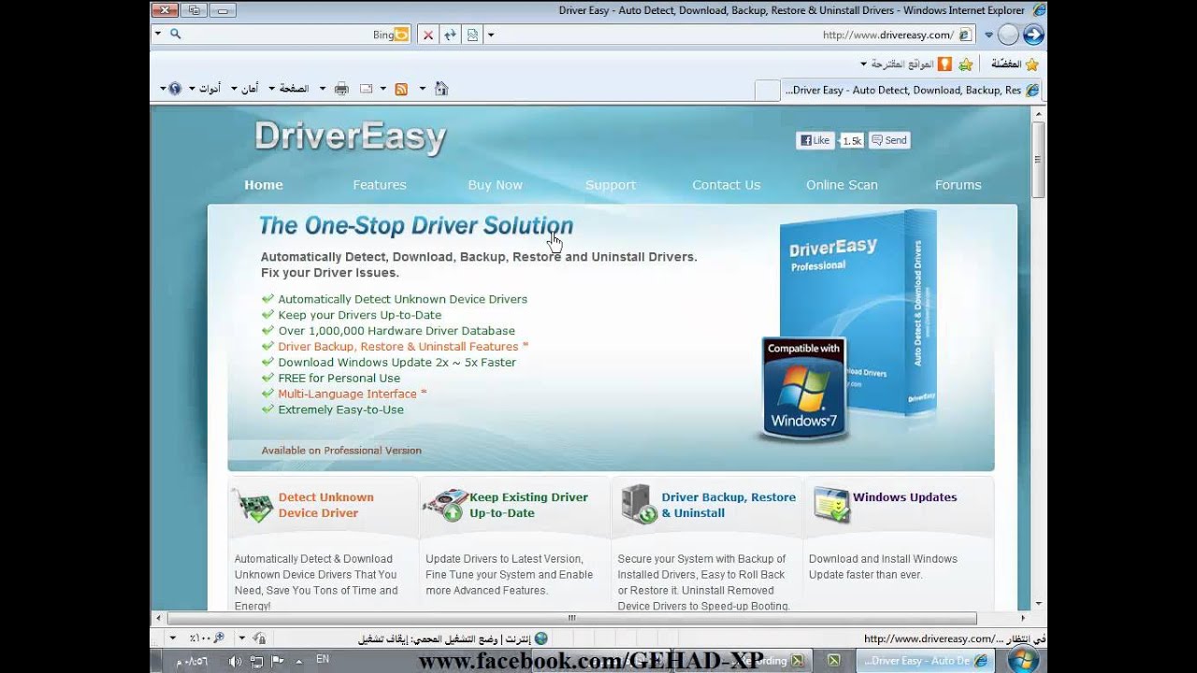The image size is (1197, 673).
Task: Open the Driver Easy taskbar button
Action: (x=925, y=661)
